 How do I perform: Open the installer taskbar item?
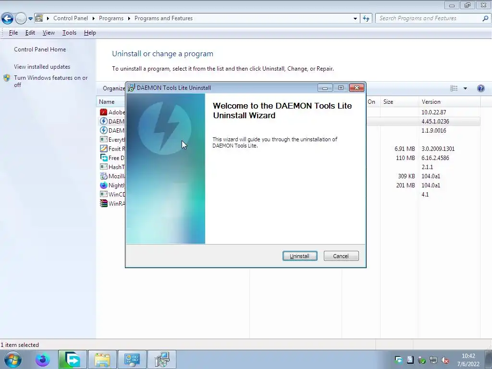coord(162,359)
